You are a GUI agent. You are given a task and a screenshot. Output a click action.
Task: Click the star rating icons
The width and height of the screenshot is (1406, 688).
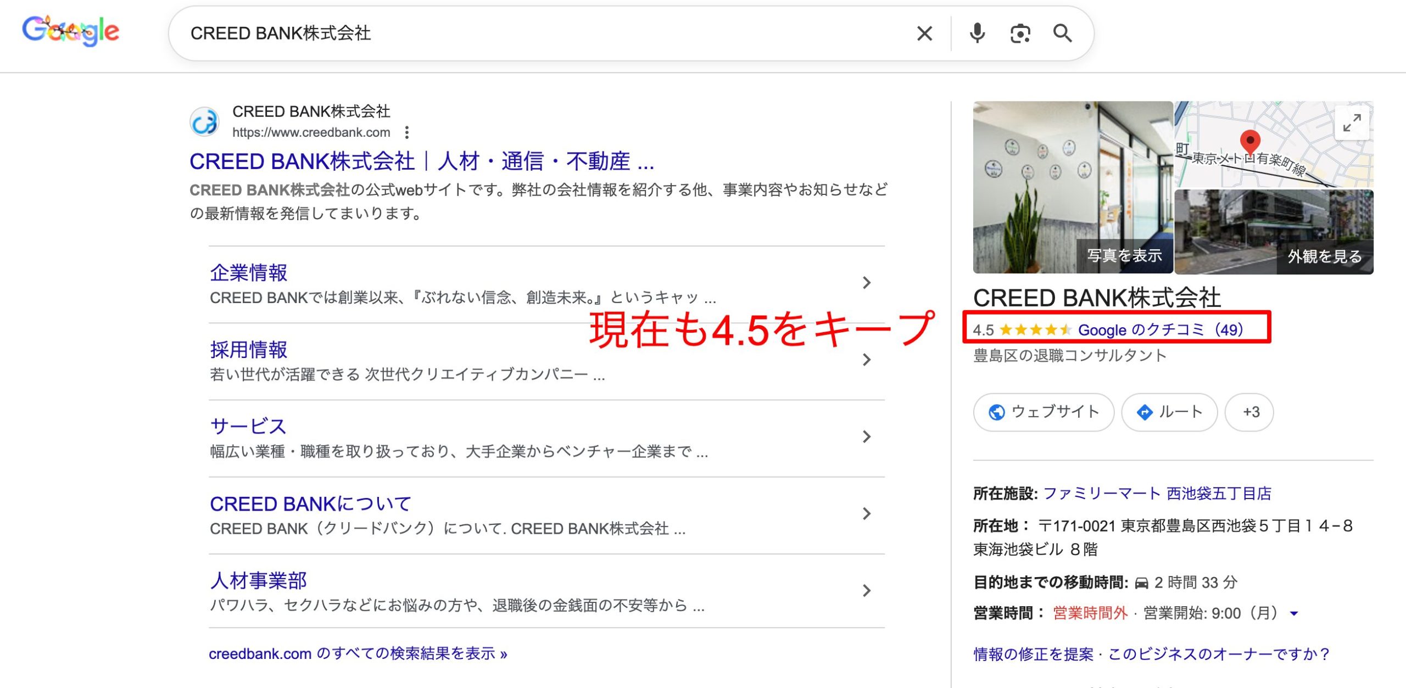(x=1035, y=330)
